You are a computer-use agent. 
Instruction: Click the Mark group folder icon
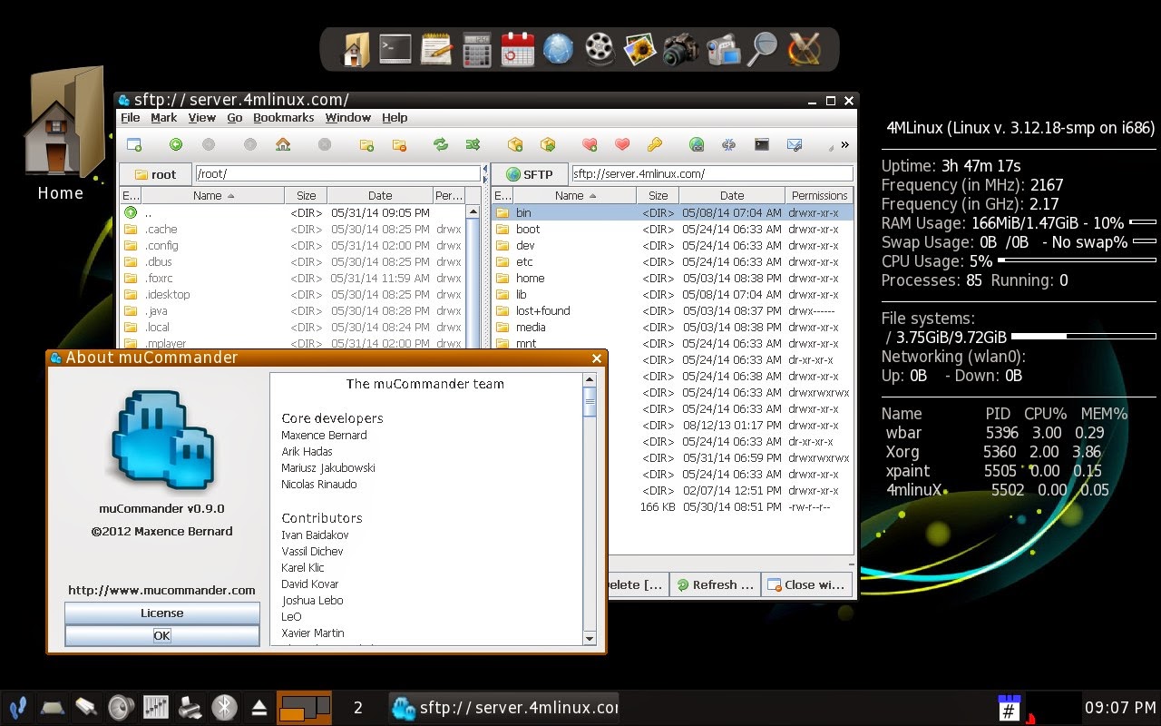[x=366, y=144]
